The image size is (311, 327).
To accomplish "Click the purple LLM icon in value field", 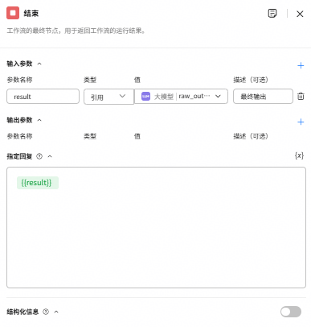I will click(x=145, y=96).
